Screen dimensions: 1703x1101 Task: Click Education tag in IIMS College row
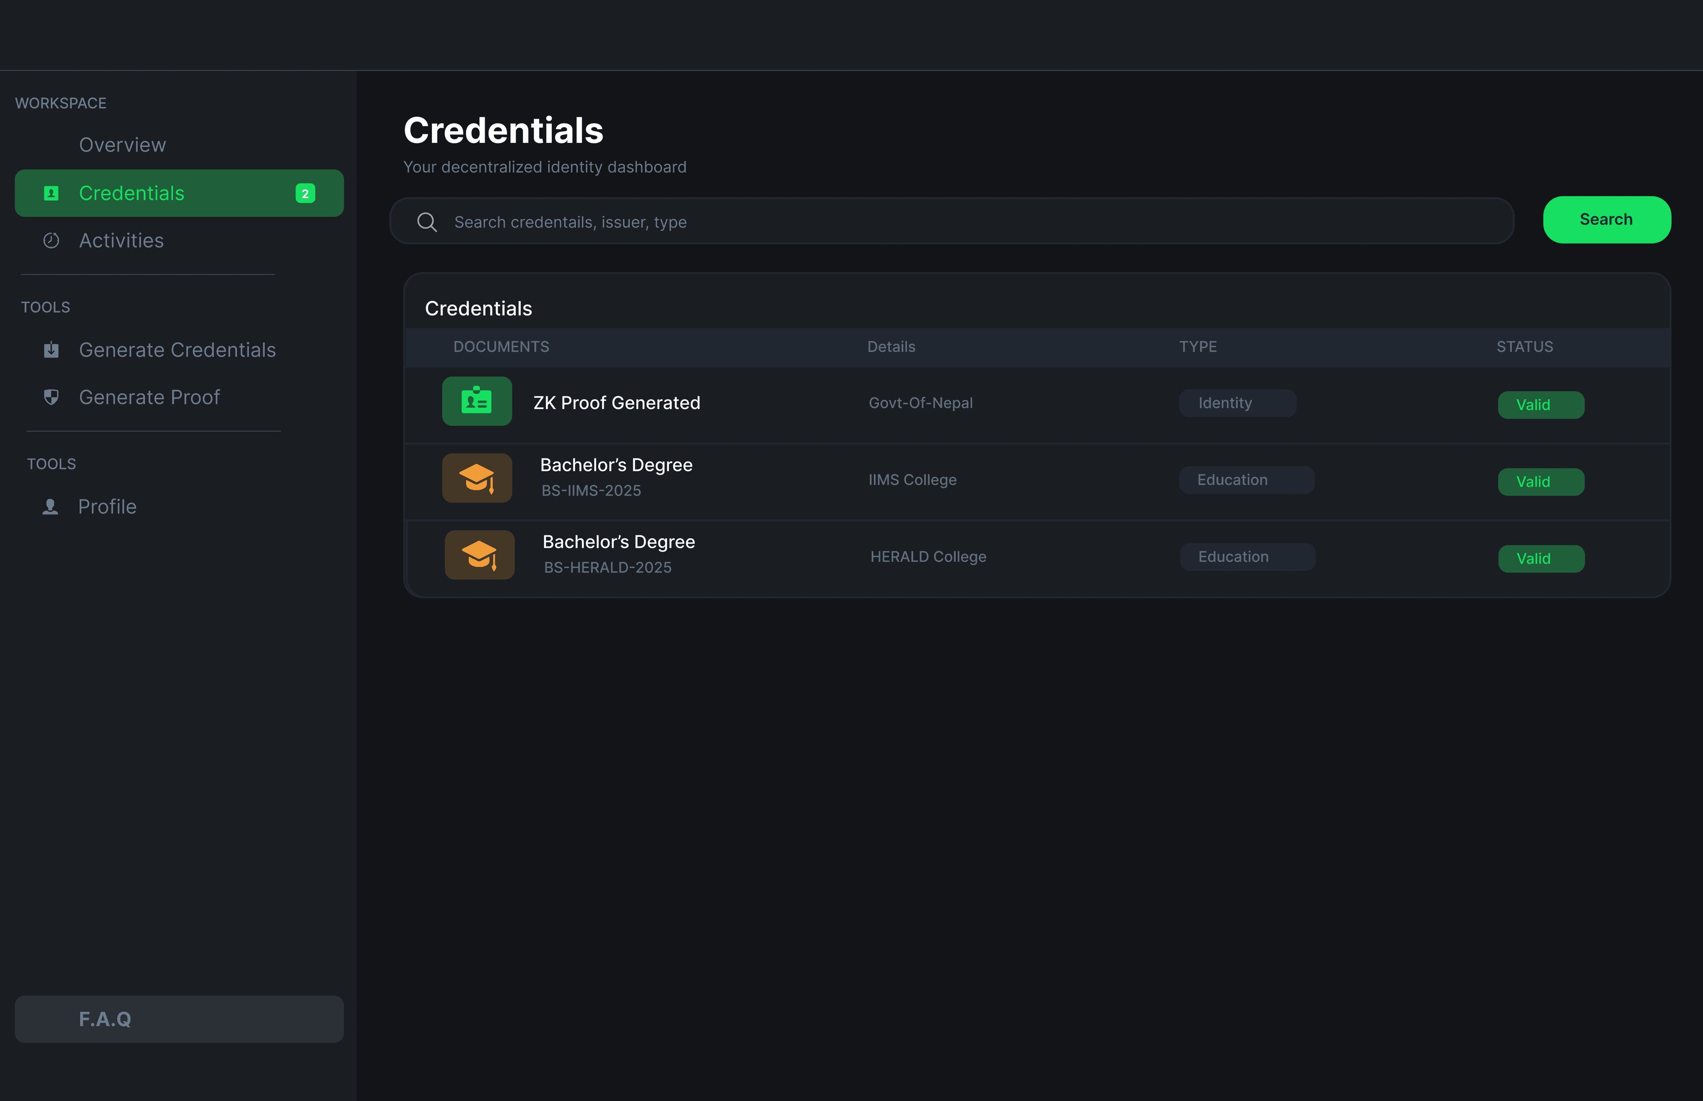(x=1246, y=480)
